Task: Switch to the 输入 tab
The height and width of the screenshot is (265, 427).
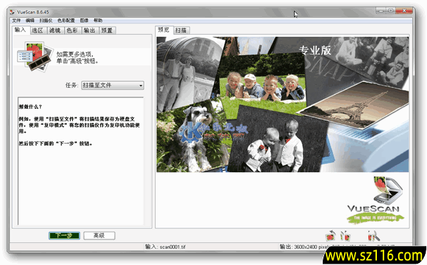Action: click(x=20, y=30)
